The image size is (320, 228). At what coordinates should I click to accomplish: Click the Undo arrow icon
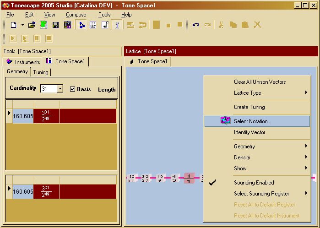pos(195,25)
